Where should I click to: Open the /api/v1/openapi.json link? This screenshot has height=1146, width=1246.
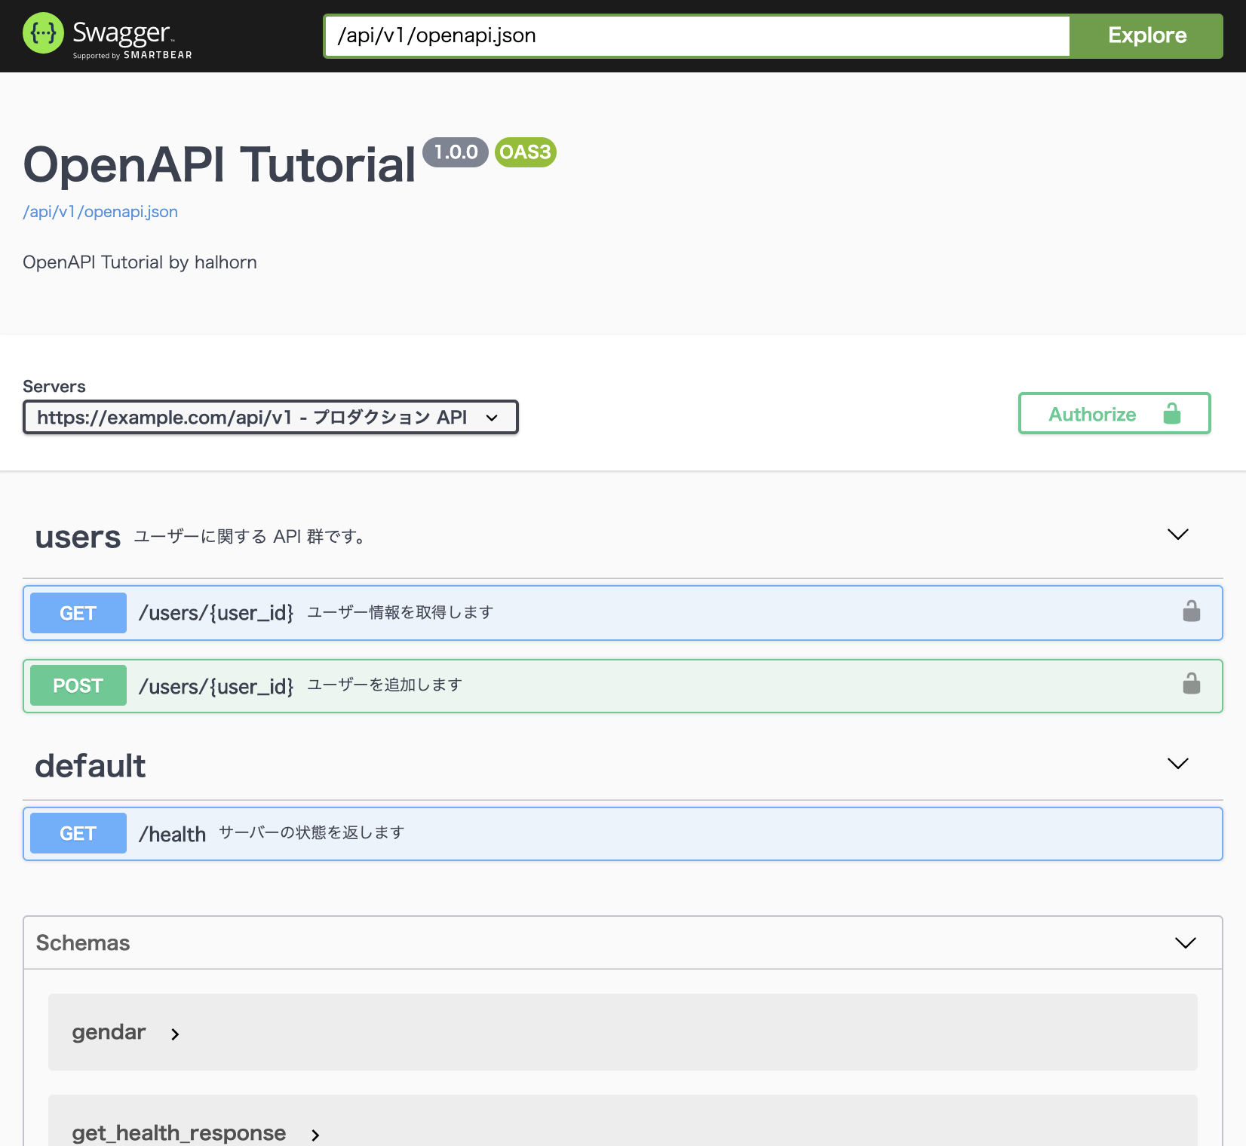point(100,212)
